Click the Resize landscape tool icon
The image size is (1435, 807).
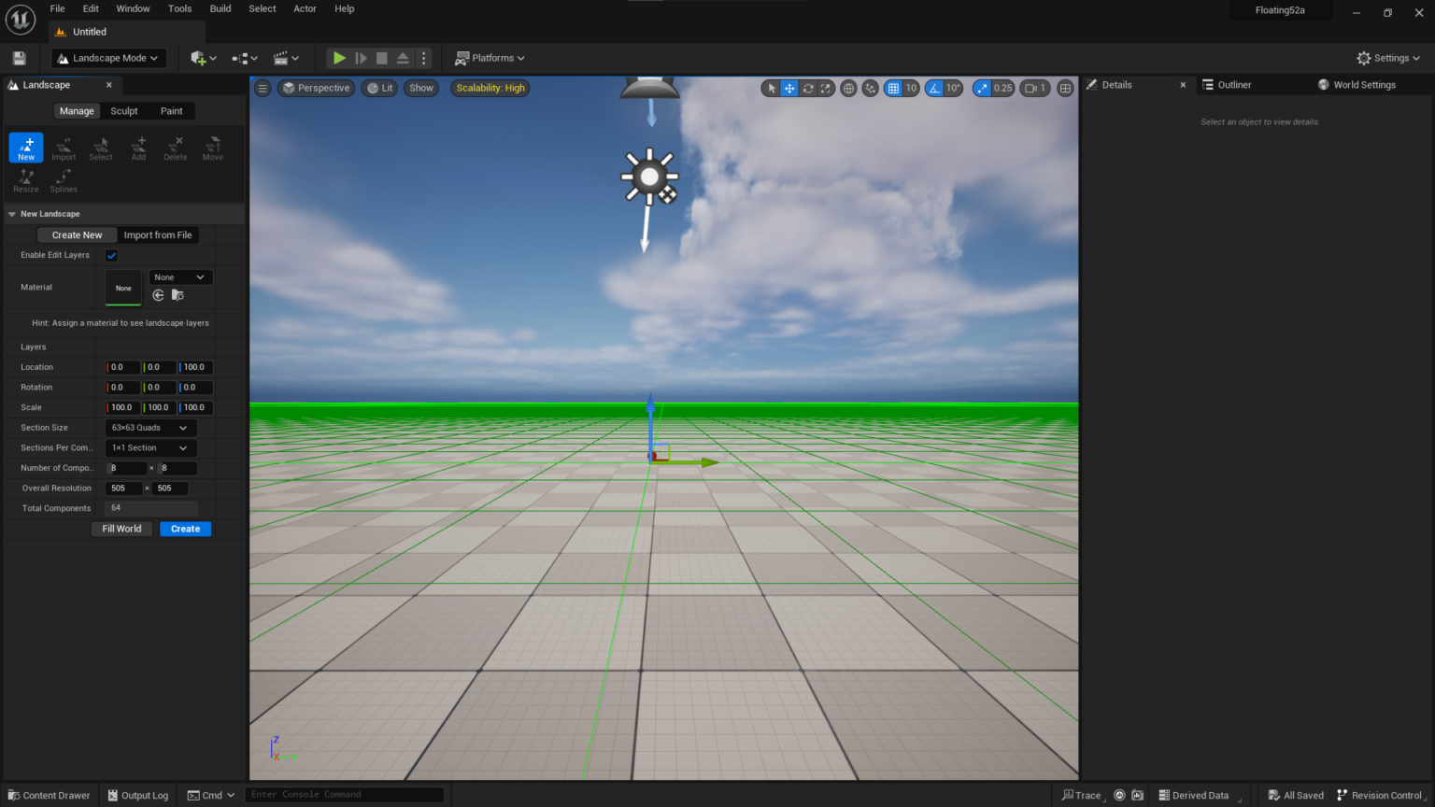pos(26,180)
